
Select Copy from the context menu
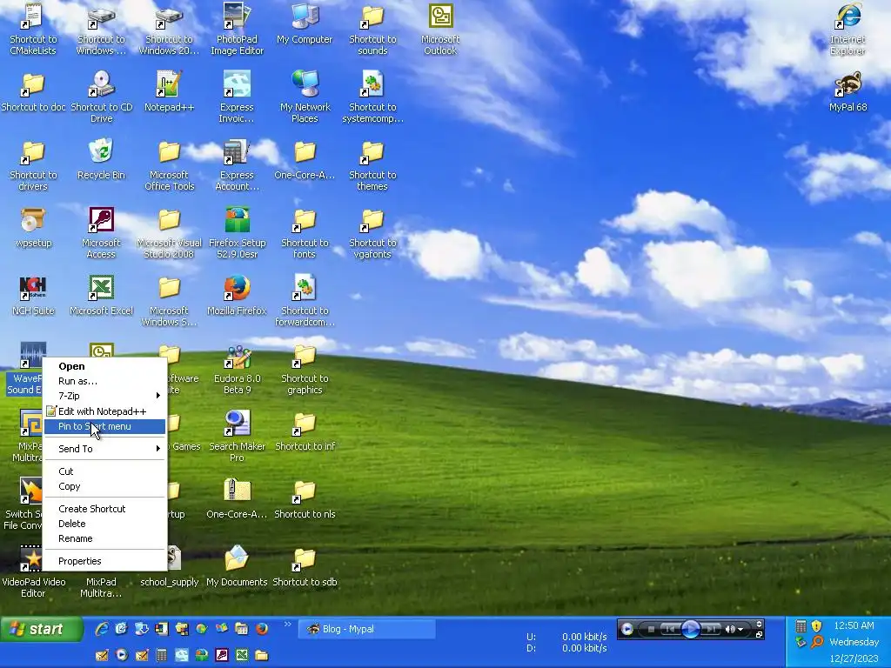coord(104,486)
